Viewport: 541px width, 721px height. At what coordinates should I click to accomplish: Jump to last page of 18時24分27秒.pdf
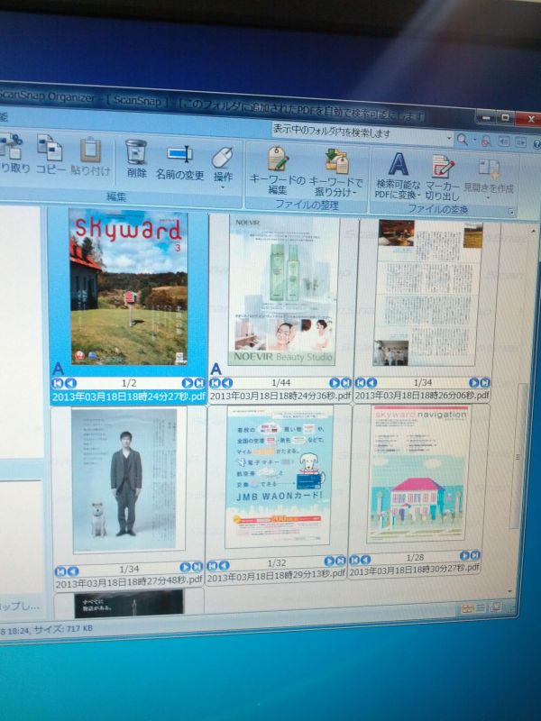[x=199, y=382]
